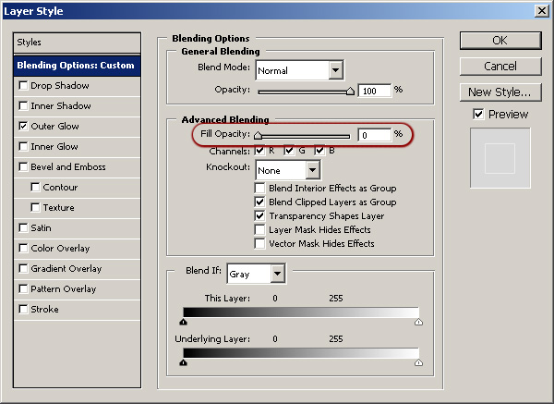554x404 pixels.
Task: Disable the Outer Glow checkbox
Action: coord(23,127)
